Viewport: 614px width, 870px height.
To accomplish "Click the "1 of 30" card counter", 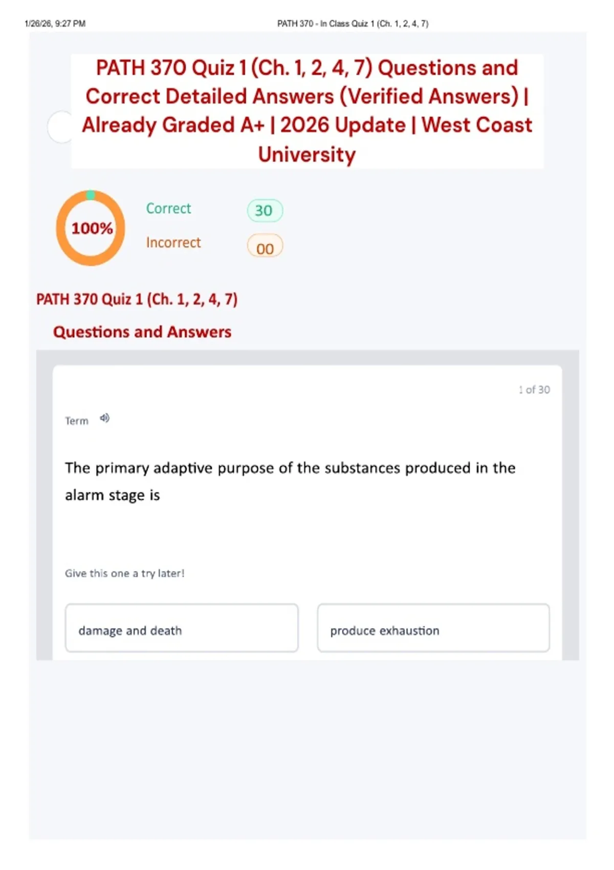I will tap(534, 389).
